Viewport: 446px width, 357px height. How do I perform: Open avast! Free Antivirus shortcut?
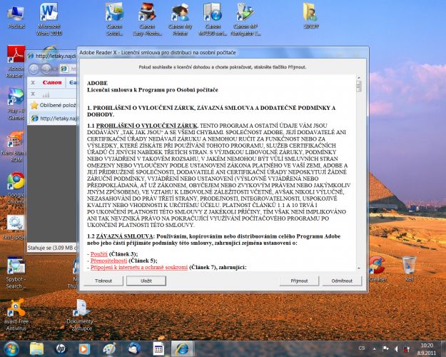pyautogui.click(x=16, y=315)
